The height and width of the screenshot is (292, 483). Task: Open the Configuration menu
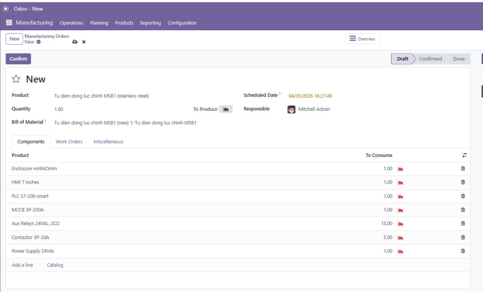(182, 23)
